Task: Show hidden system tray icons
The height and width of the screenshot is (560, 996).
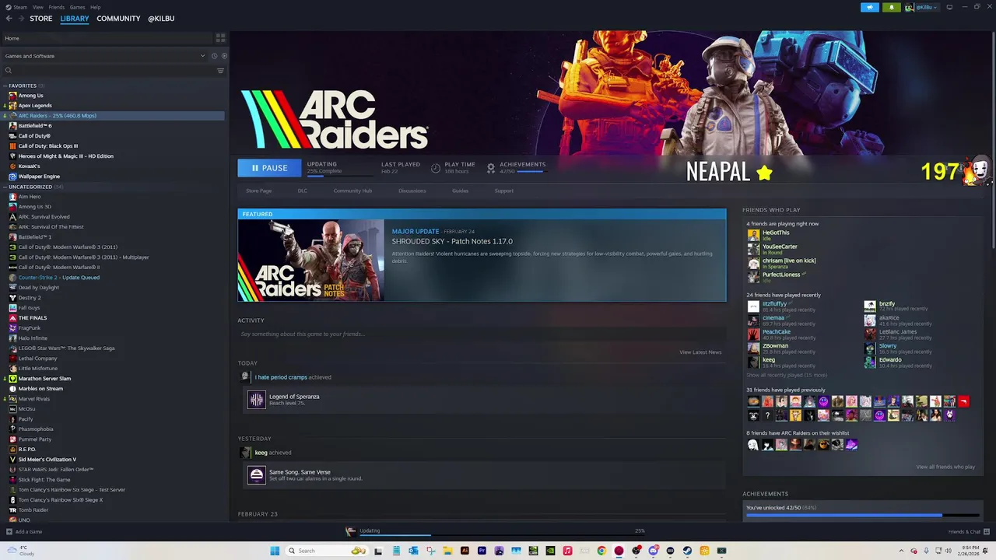Action: click(901, 551)
